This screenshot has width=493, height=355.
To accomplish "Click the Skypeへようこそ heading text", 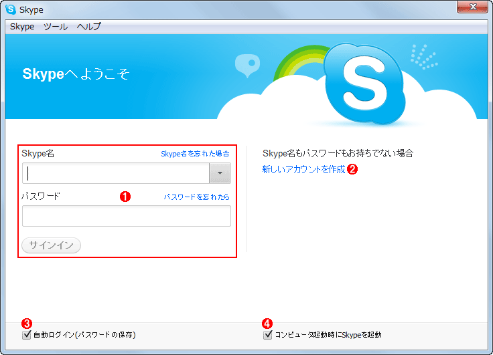I will point(76,74).
